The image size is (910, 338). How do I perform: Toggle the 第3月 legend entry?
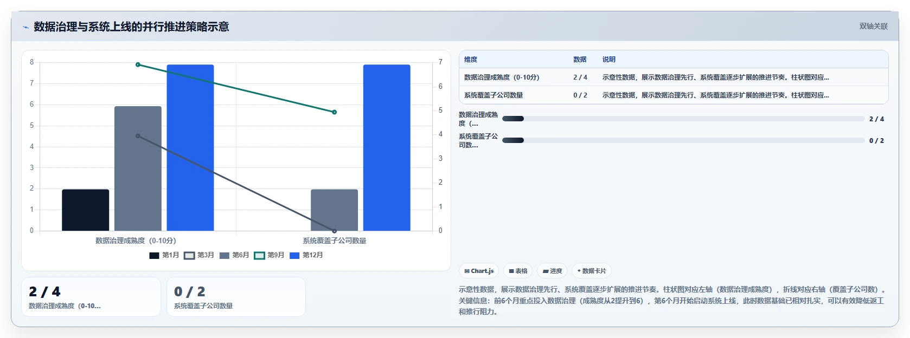click(199, 255)
